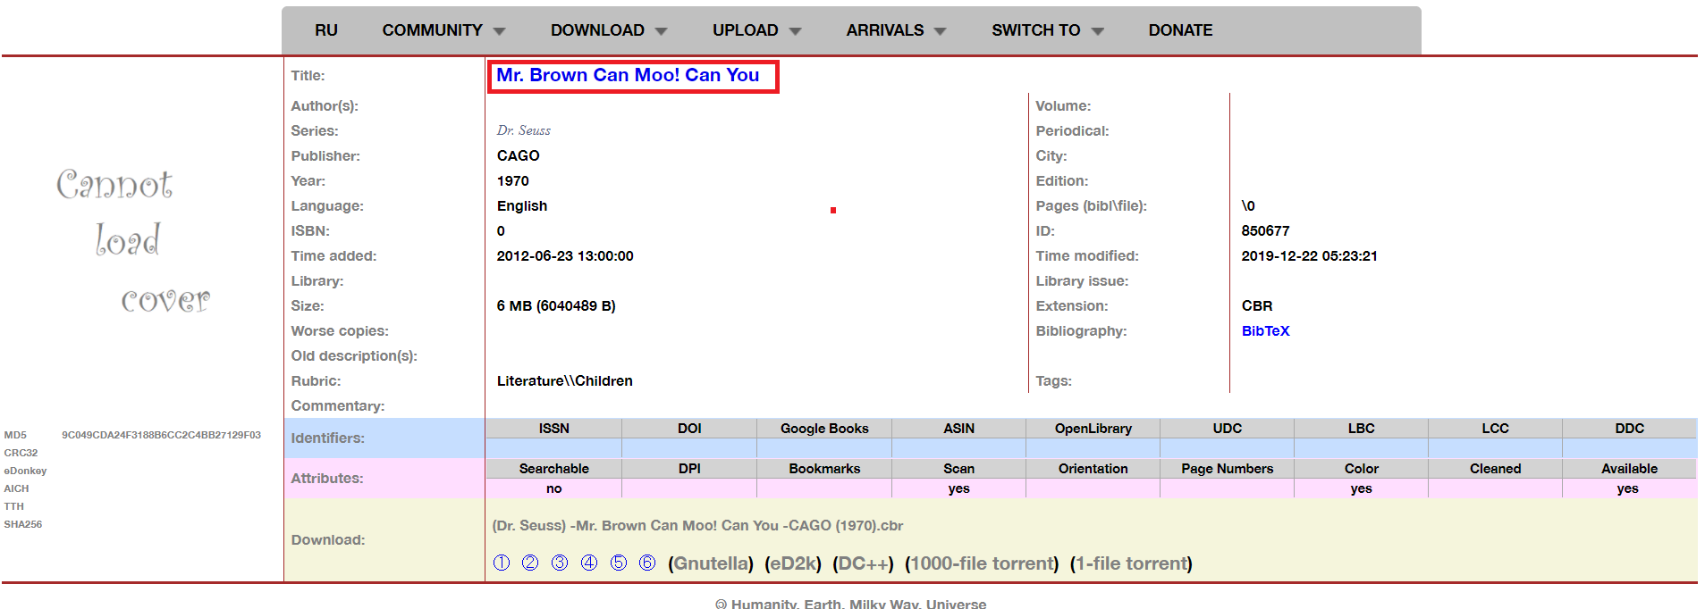Viewport: 1705px width, 609px height.
Task: Click the size value 6 MB (6040489 B)
Action: (556, 306)
